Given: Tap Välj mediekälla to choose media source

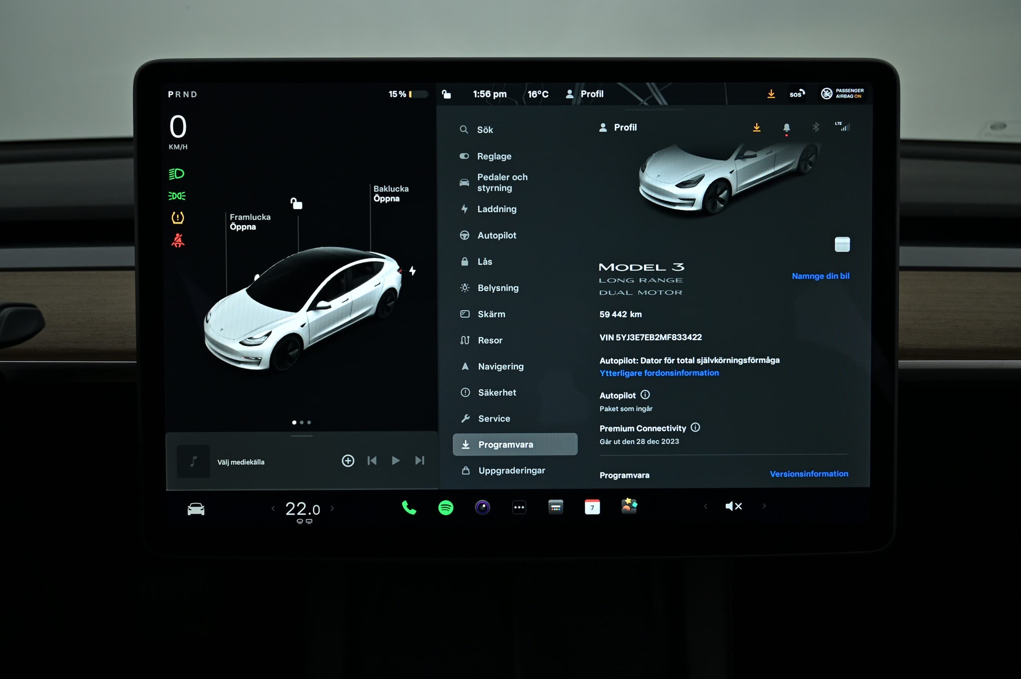Looking at the screenshot, I should click(x=241, y=462).
